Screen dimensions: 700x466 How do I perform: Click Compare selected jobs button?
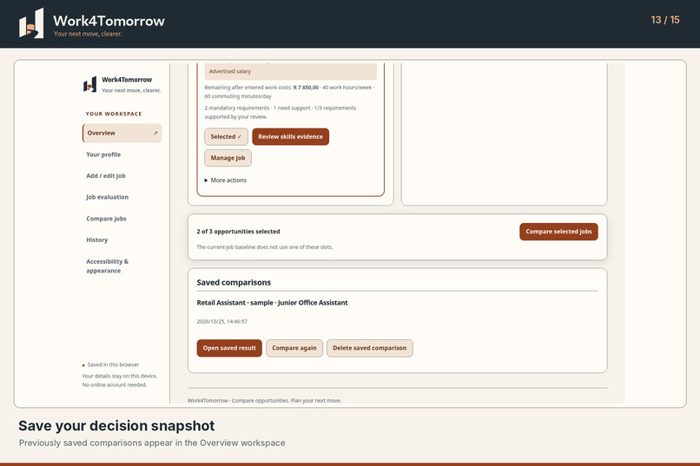pyautogui.click(x=558, y=232)
